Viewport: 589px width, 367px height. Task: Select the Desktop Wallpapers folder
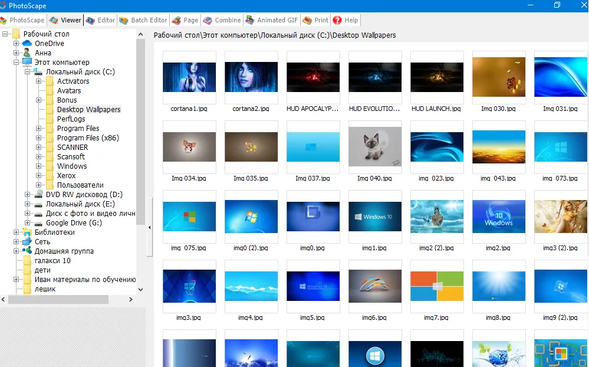tap(88, 109)
